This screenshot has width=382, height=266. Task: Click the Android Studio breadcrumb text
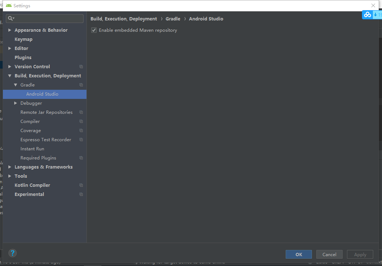click(206, 19)
